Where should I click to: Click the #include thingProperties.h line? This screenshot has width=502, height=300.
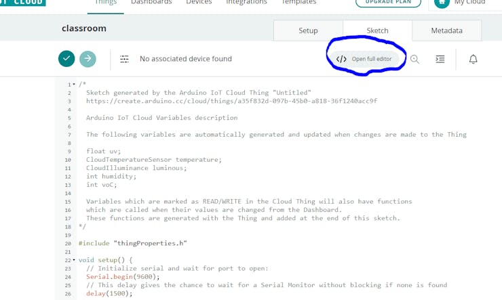click(x=133, y=243)
